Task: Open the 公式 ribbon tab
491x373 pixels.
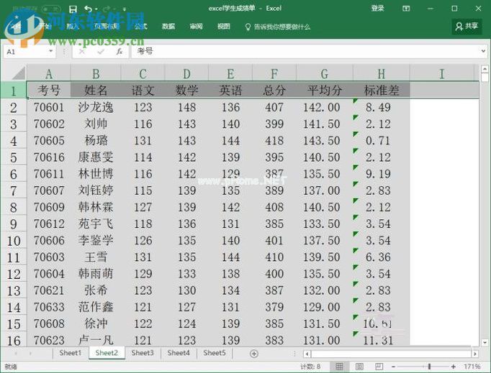Action: (x=140, y=27)
